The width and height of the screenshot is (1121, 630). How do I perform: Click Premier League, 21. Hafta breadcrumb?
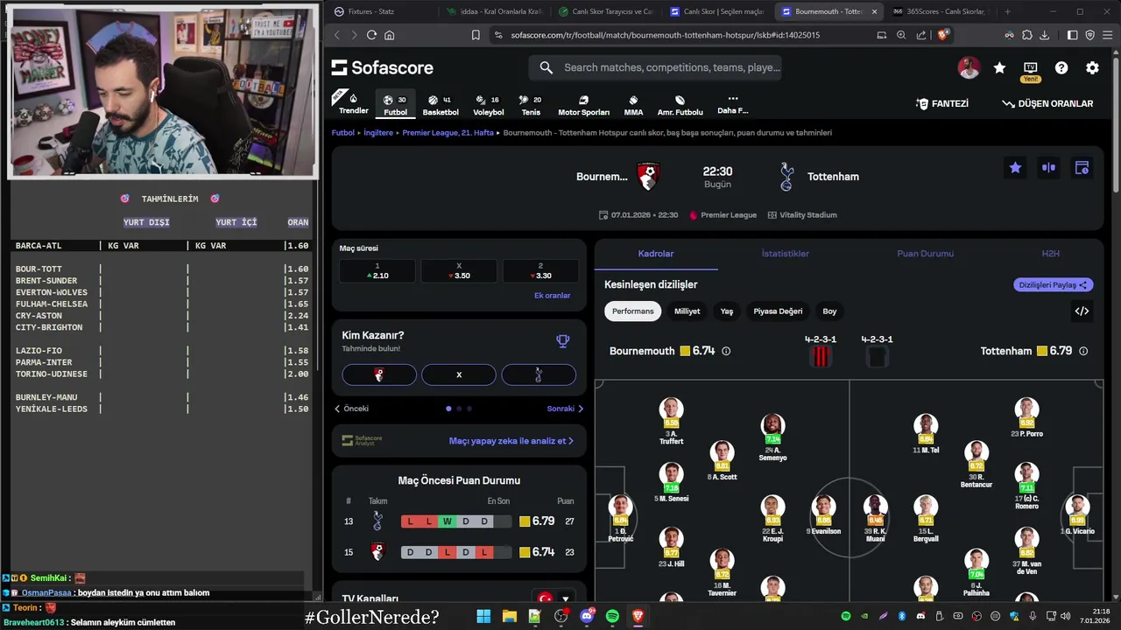point(448,133)
